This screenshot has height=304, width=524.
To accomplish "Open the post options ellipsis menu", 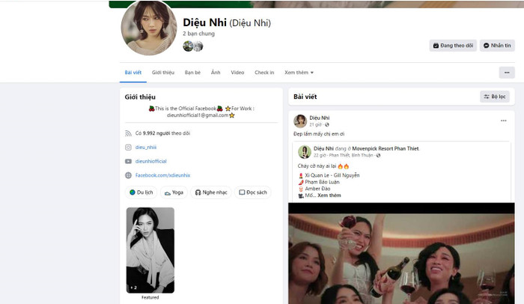I will (503, 121).
